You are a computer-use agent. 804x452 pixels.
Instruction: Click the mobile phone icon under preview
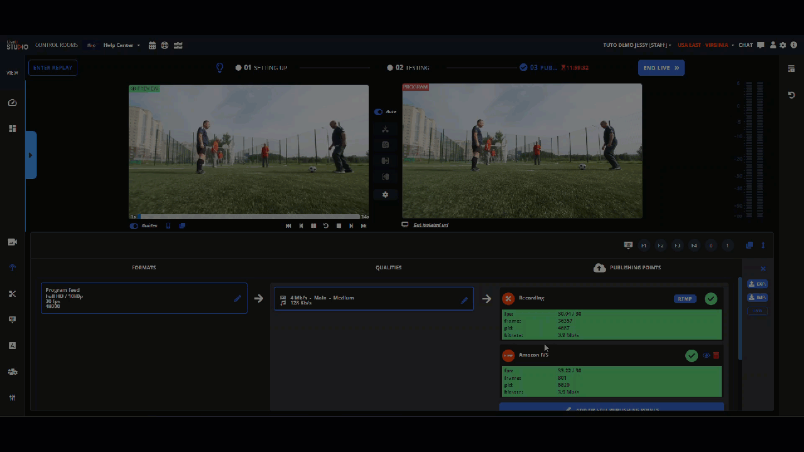click(168, 225)
